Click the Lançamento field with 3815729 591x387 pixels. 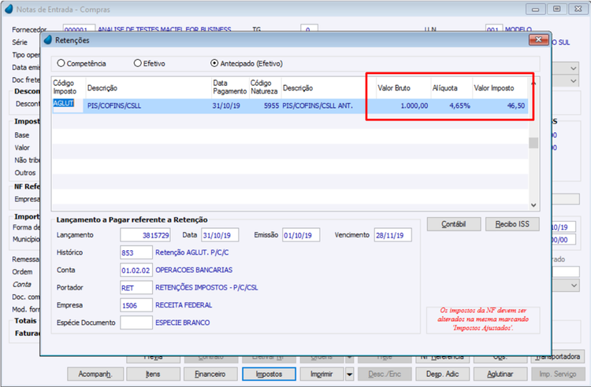coord(145,235)
